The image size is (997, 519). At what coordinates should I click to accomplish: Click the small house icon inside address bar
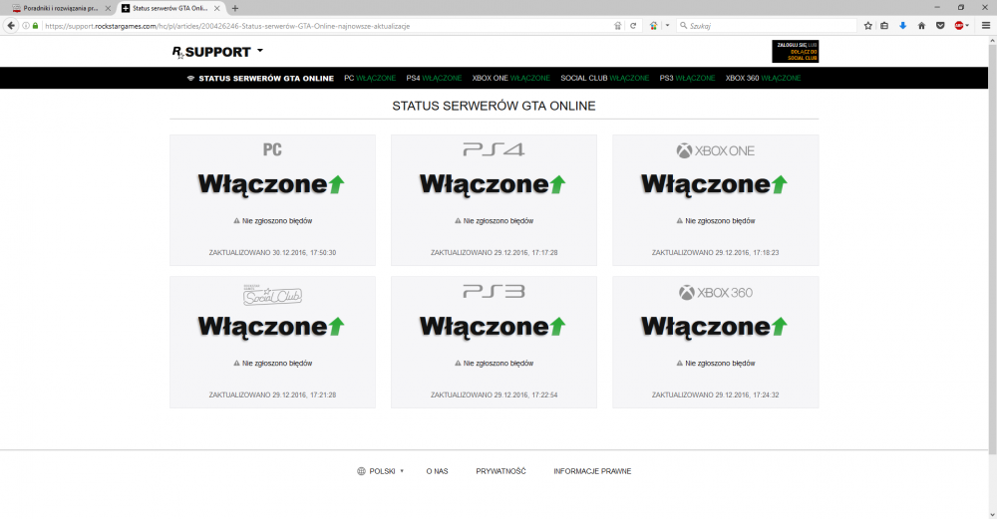[x=617, y=26]
